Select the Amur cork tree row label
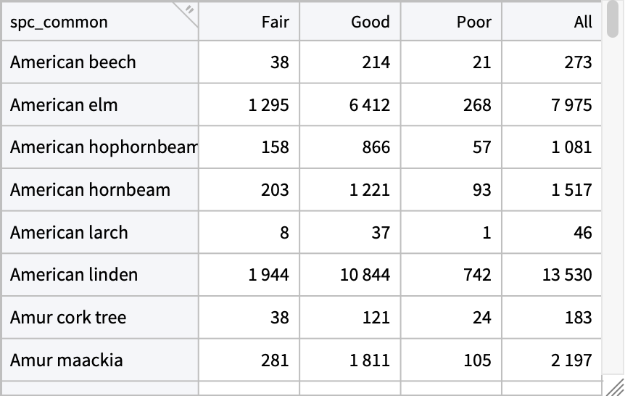The image size is (625, 396). [68, 318]
